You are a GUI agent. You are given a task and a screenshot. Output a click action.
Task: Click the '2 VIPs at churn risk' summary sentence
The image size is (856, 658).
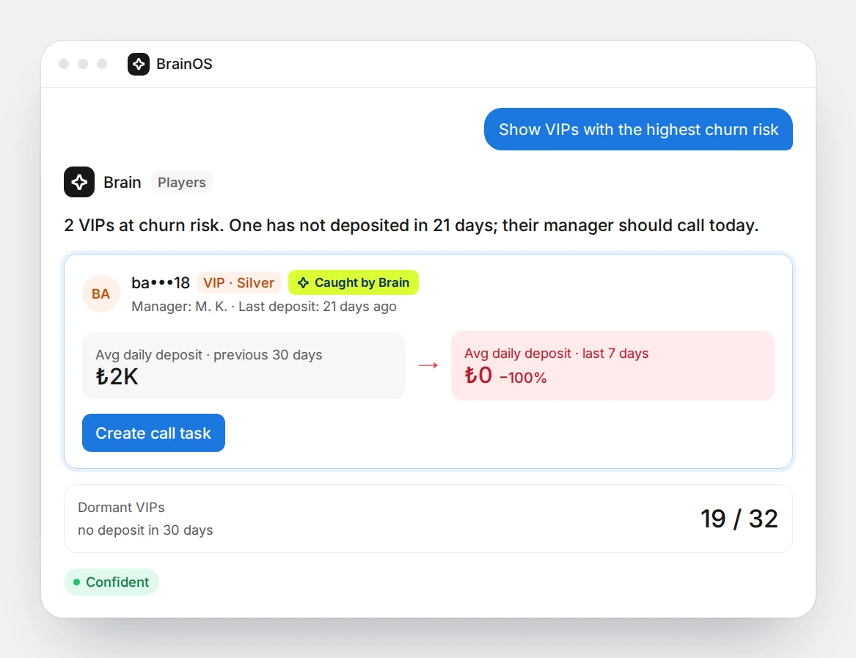(411, 225)
